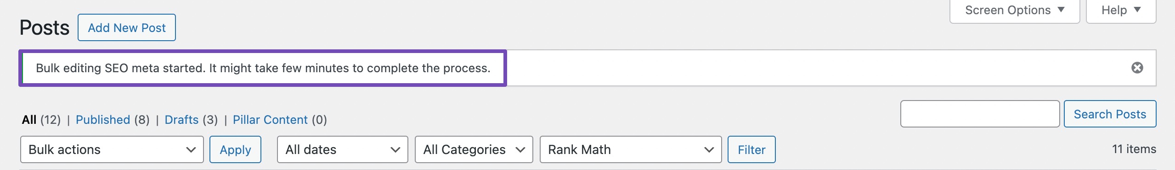Viewport: 1175px width, 170px height.
Task: Dismiss the bulk editing SEO notice
Action: coord(1137,68)
